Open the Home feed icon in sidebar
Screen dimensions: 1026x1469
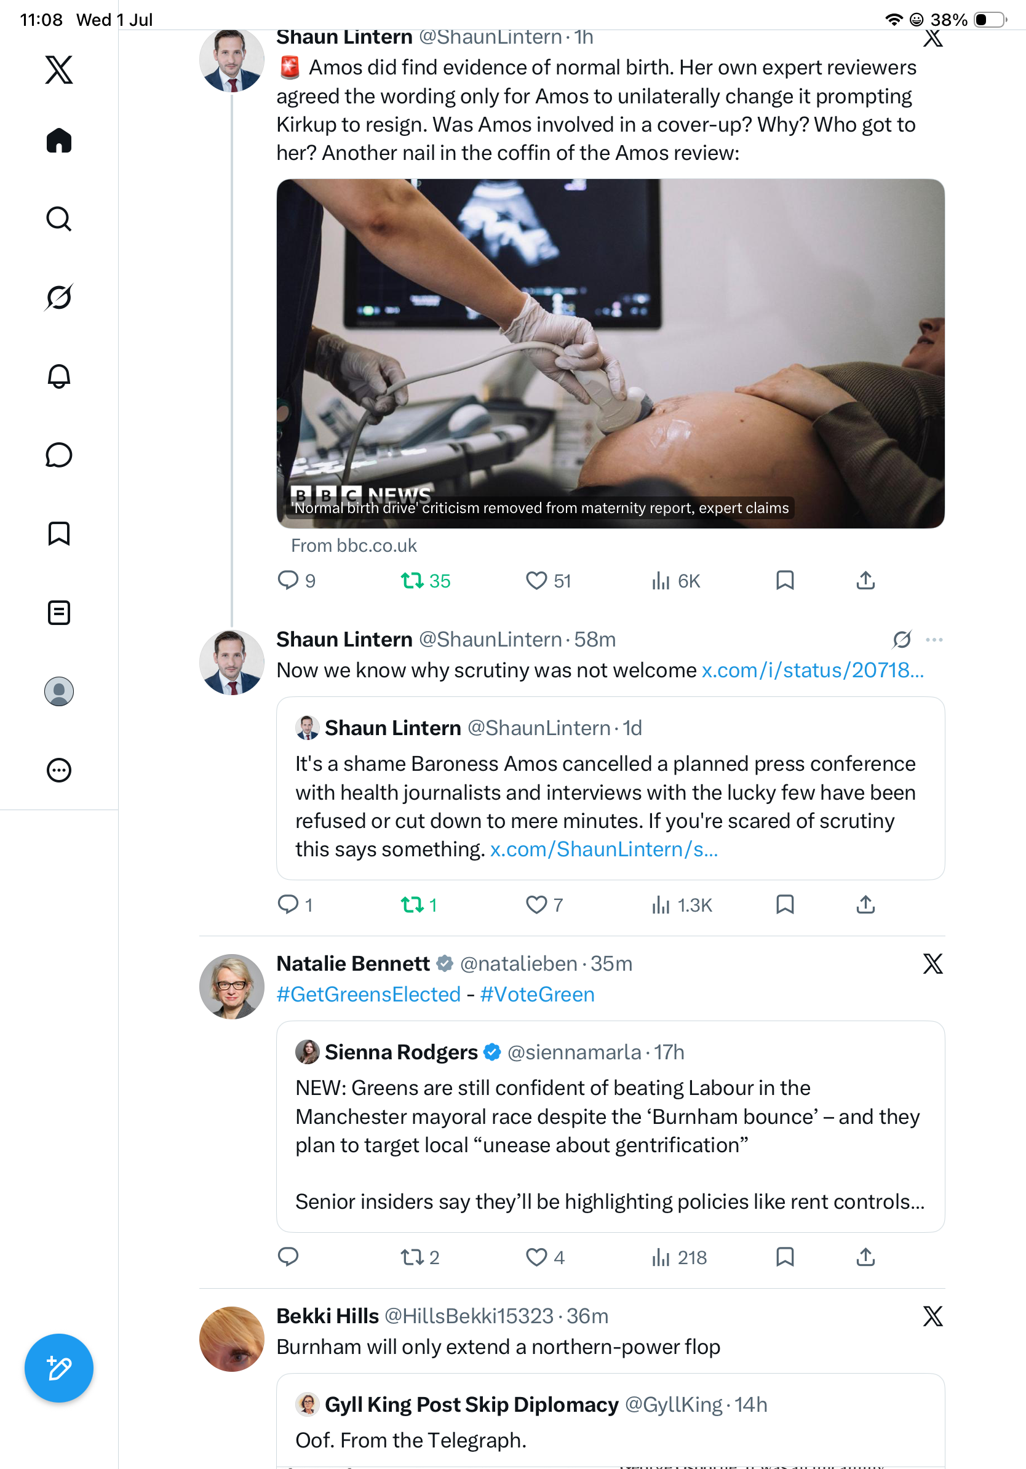point(59,140)
